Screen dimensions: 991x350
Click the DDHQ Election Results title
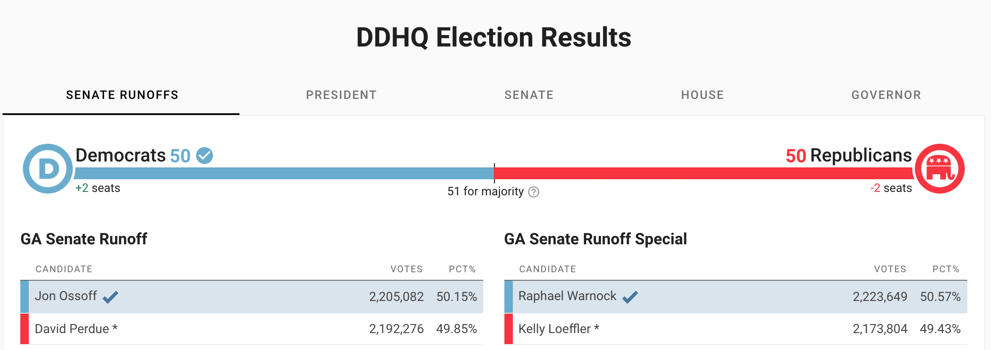(x=494, y=37)
